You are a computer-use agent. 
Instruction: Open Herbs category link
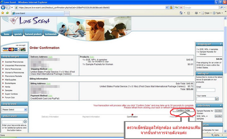(8, 87)
